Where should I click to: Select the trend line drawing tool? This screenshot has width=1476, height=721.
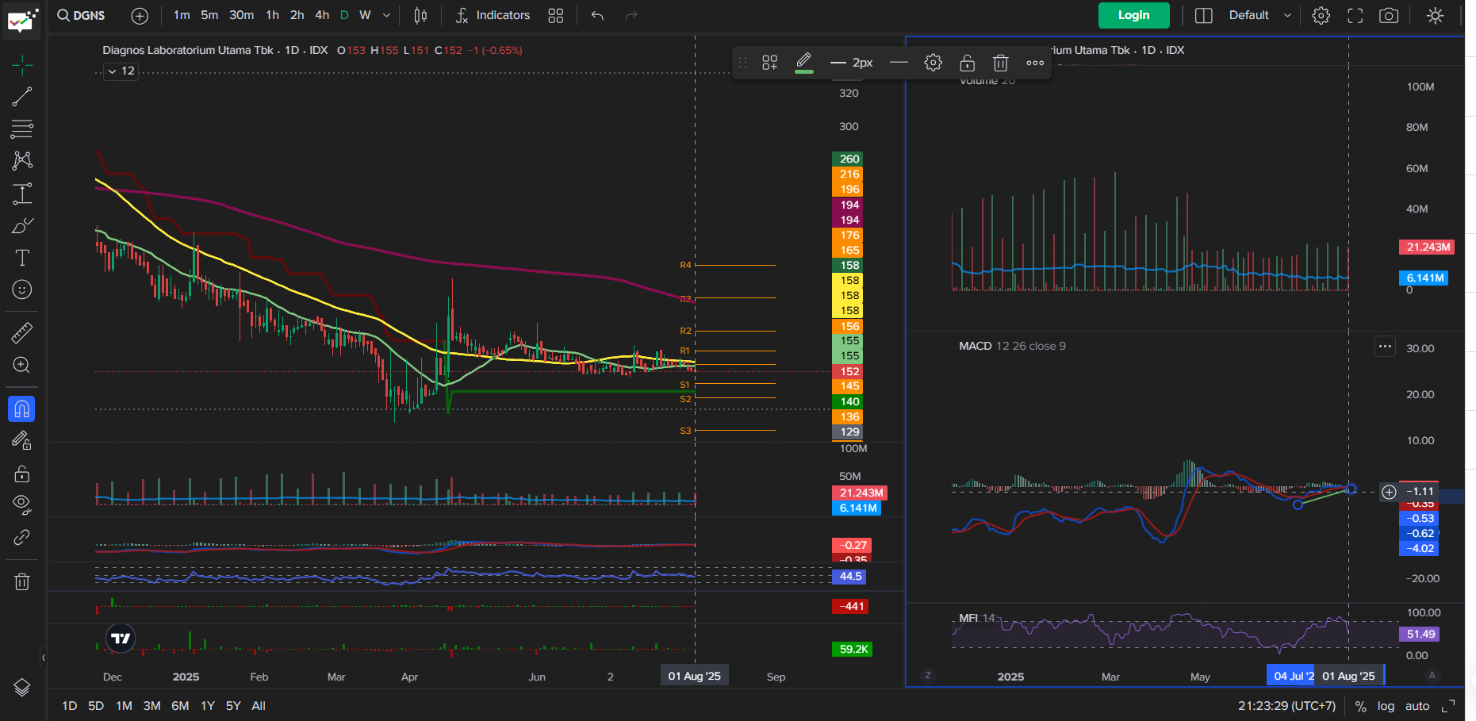22,97
